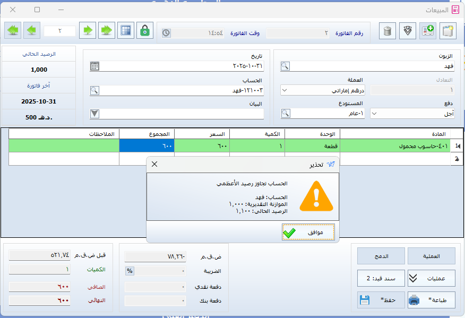Expand the البيان description dropdown arrow
Screen dimensions: 465x318
[x=94, y=113]
